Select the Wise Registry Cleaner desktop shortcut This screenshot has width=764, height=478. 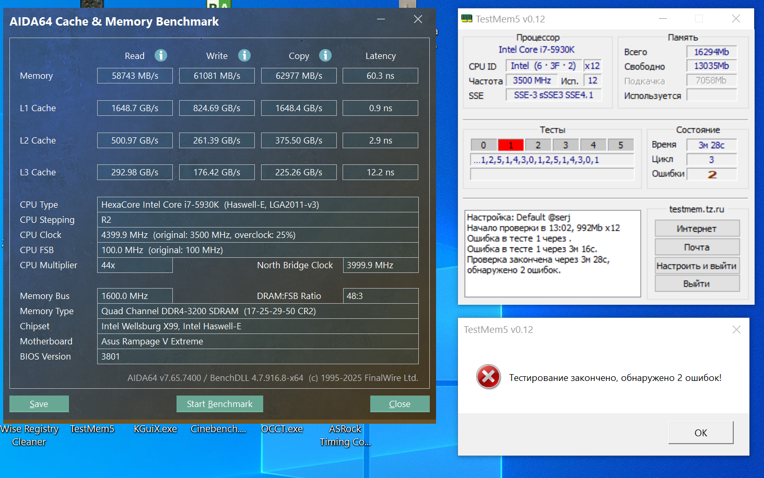tap(29, 435)
